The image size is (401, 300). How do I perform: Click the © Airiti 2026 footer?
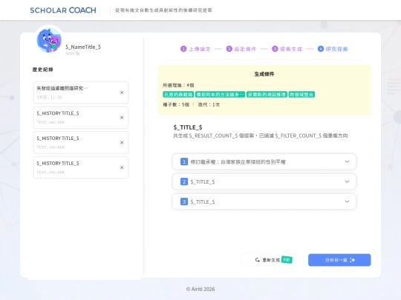(200, 289)
